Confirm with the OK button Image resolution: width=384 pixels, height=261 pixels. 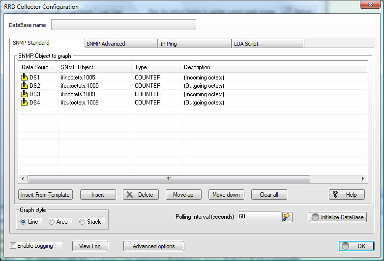(356, 246)
